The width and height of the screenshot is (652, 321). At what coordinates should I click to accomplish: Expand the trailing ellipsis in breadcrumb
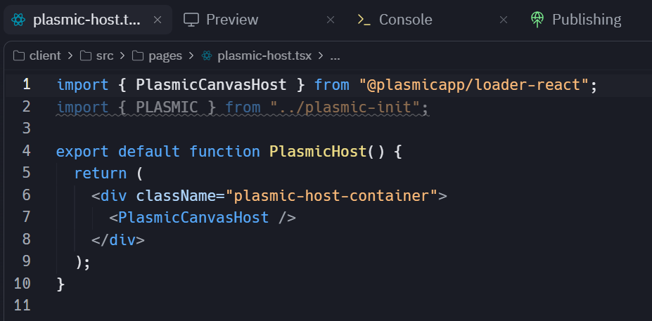[335, 55]
